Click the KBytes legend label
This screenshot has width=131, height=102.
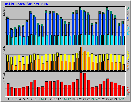tap(128, 92)
